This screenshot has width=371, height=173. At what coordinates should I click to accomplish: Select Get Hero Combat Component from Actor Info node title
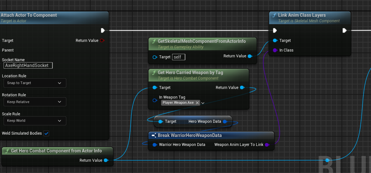[x=56, y=151]
